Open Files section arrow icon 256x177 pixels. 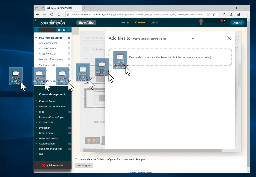click(70, 112)
